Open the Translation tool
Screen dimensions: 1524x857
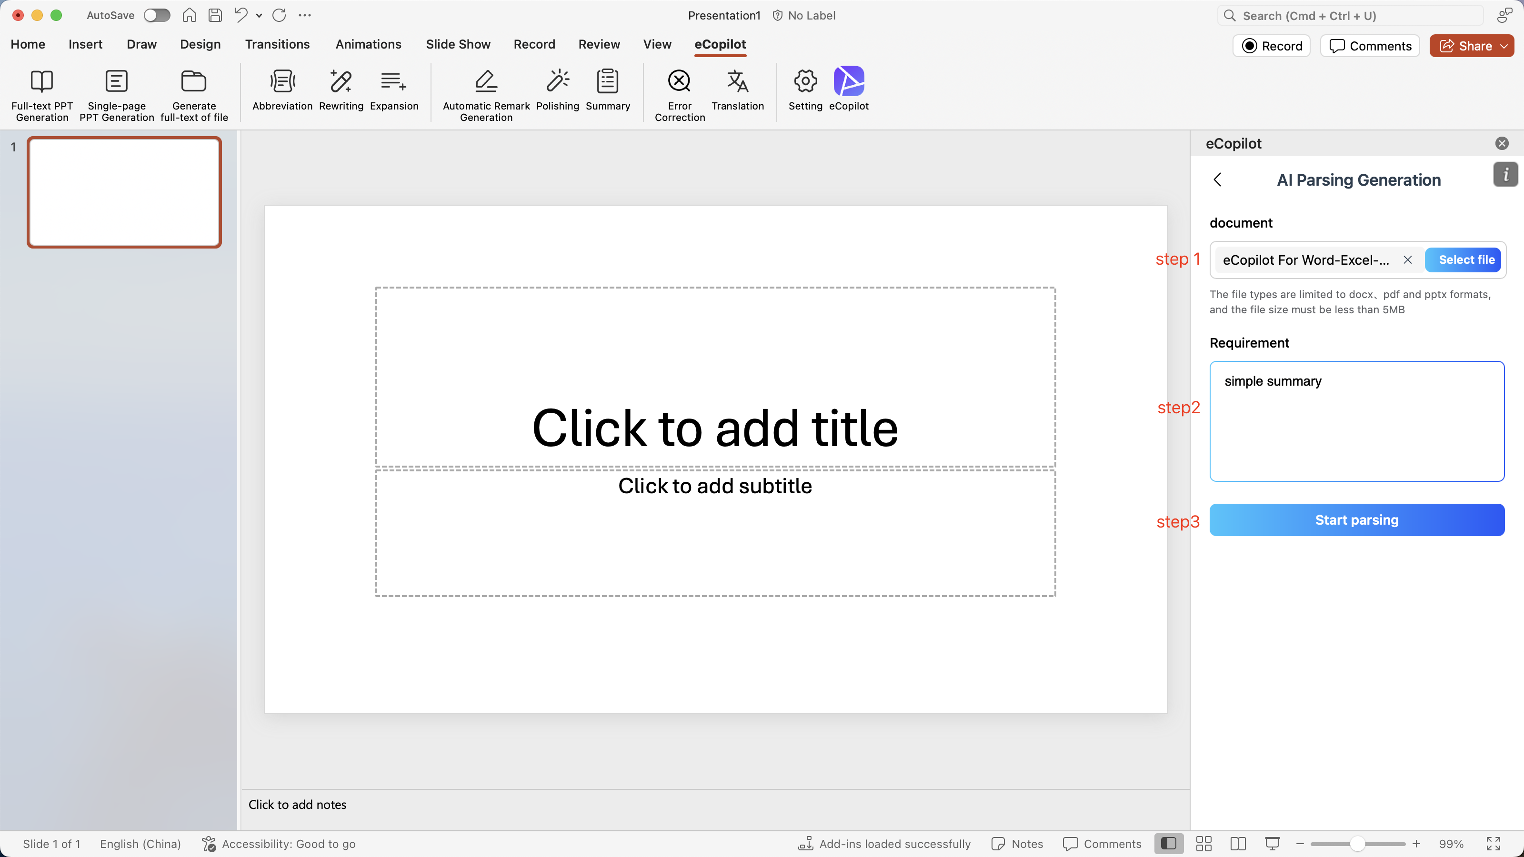[x=737, y=81]
